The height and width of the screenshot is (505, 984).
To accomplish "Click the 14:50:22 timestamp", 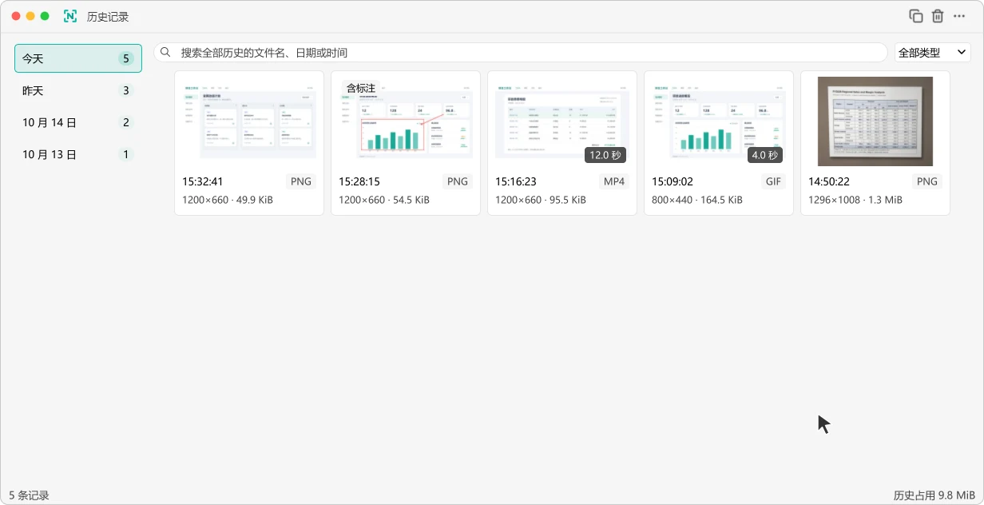I will point(829,181).
